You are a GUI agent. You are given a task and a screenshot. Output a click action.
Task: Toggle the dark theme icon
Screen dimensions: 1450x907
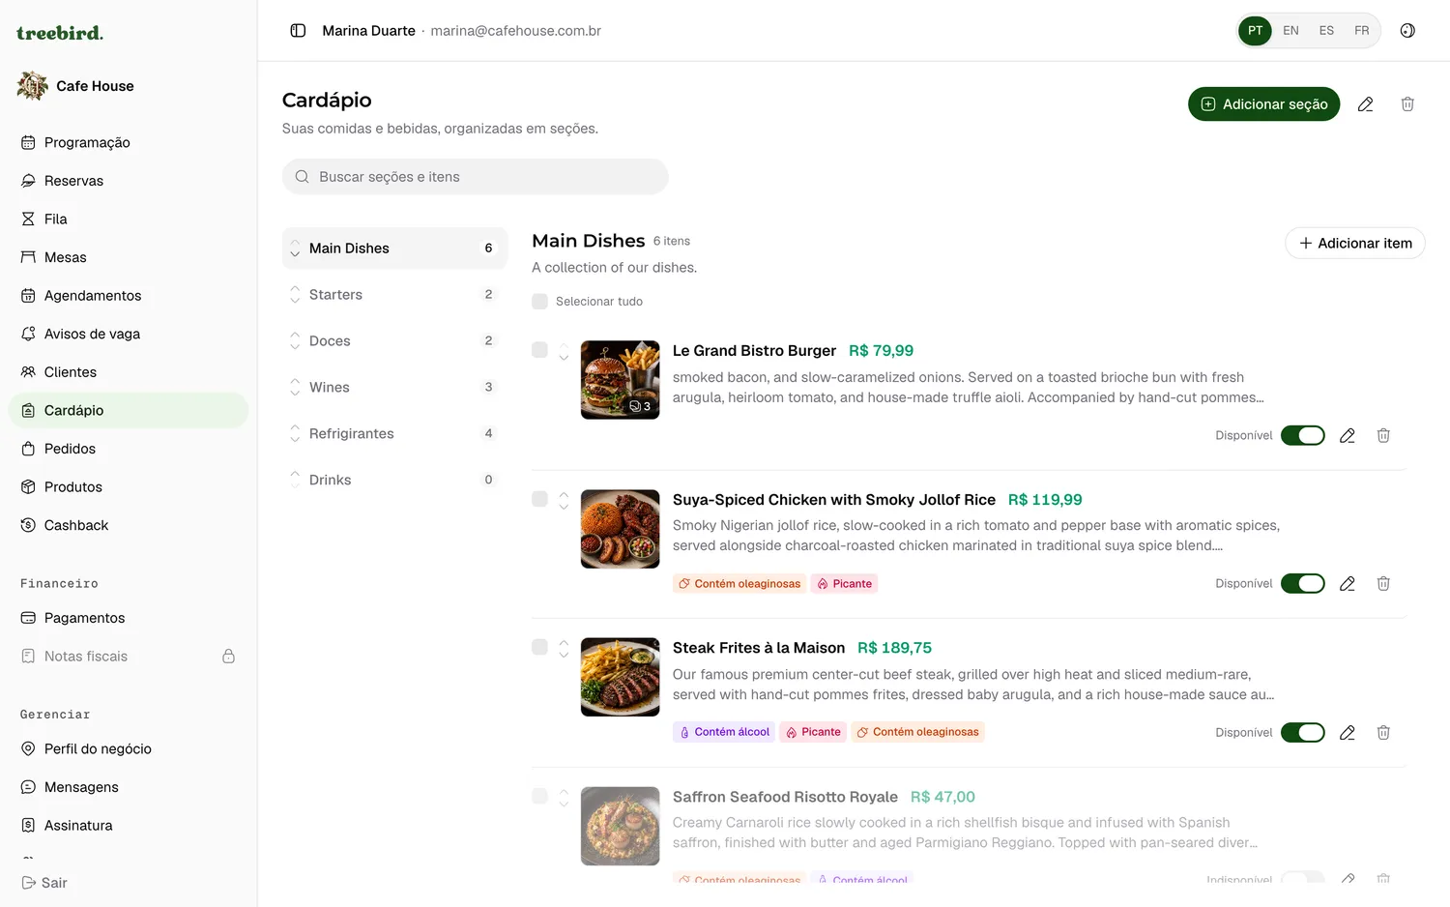(1407, 31)
